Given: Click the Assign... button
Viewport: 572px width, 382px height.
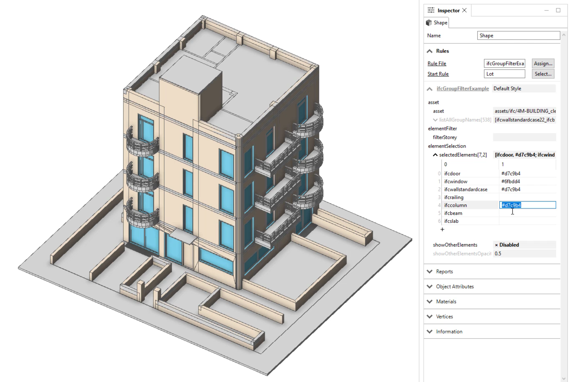Looking at the screenshot, I should (x=543, y=63).
